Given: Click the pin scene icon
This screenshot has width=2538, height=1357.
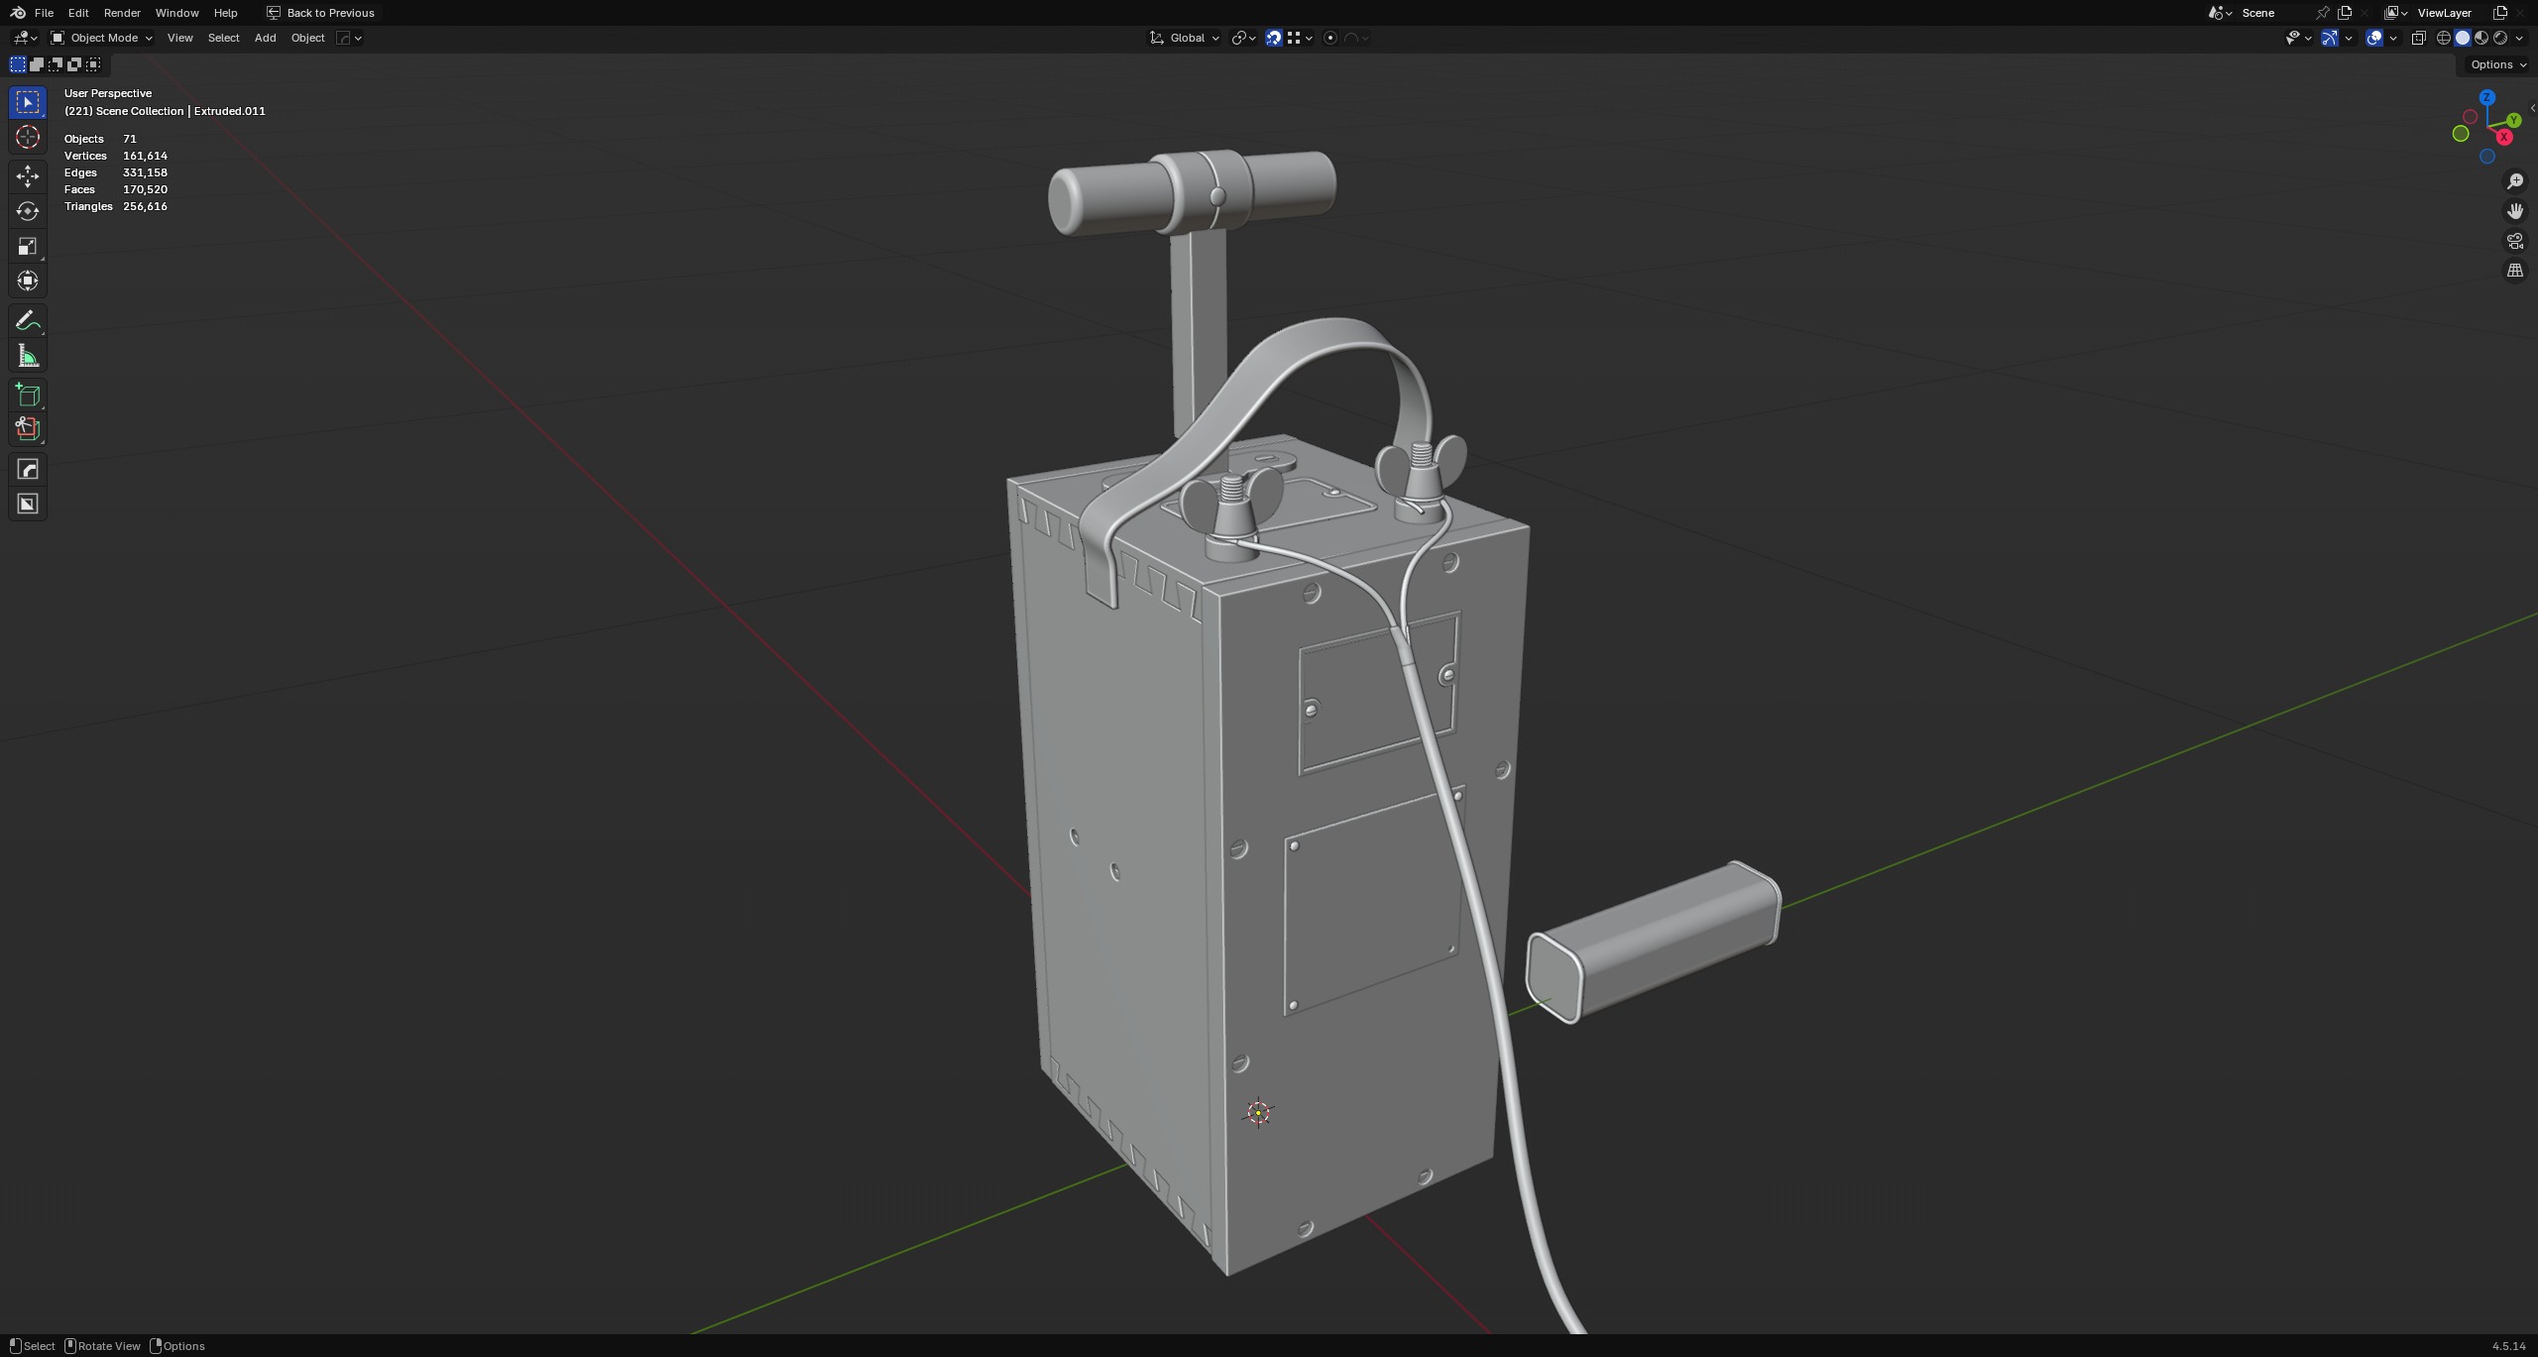Looking at the screenshot, I should pyautogui.click(x=2322, y=13).
